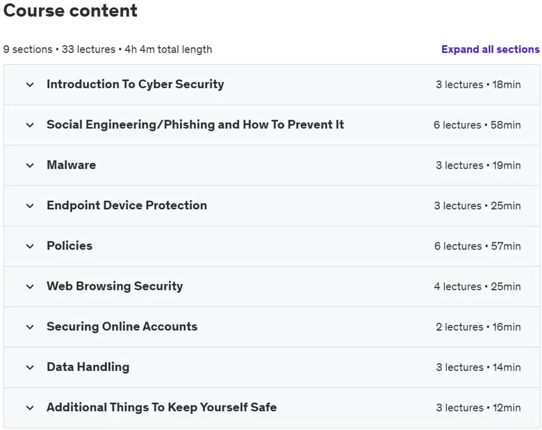Image resolution: width=542 pixels, height=430 pixels.
Task: Expand Securing Online Accounts chevron
Action: click(30, 327)
